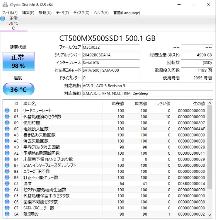Click the 生の値 column header
The image size is (216, 220).
190,104
